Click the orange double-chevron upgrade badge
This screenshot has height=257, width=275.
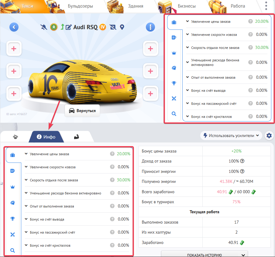(x=53, y=27)
